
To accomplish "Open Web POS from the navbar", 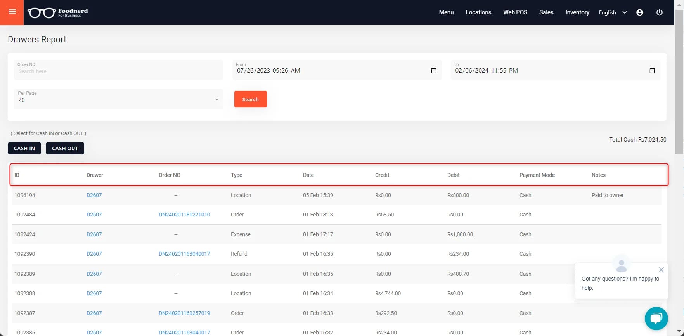I will tap(515, 12).
